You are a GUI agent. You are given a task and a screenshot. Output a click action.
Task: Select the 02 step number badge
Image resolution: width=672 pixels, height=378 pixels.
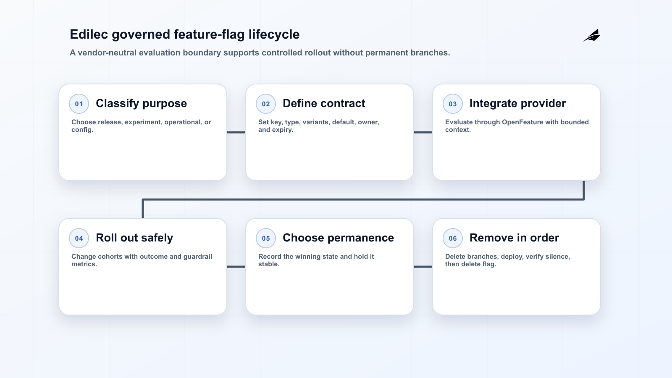266,104
